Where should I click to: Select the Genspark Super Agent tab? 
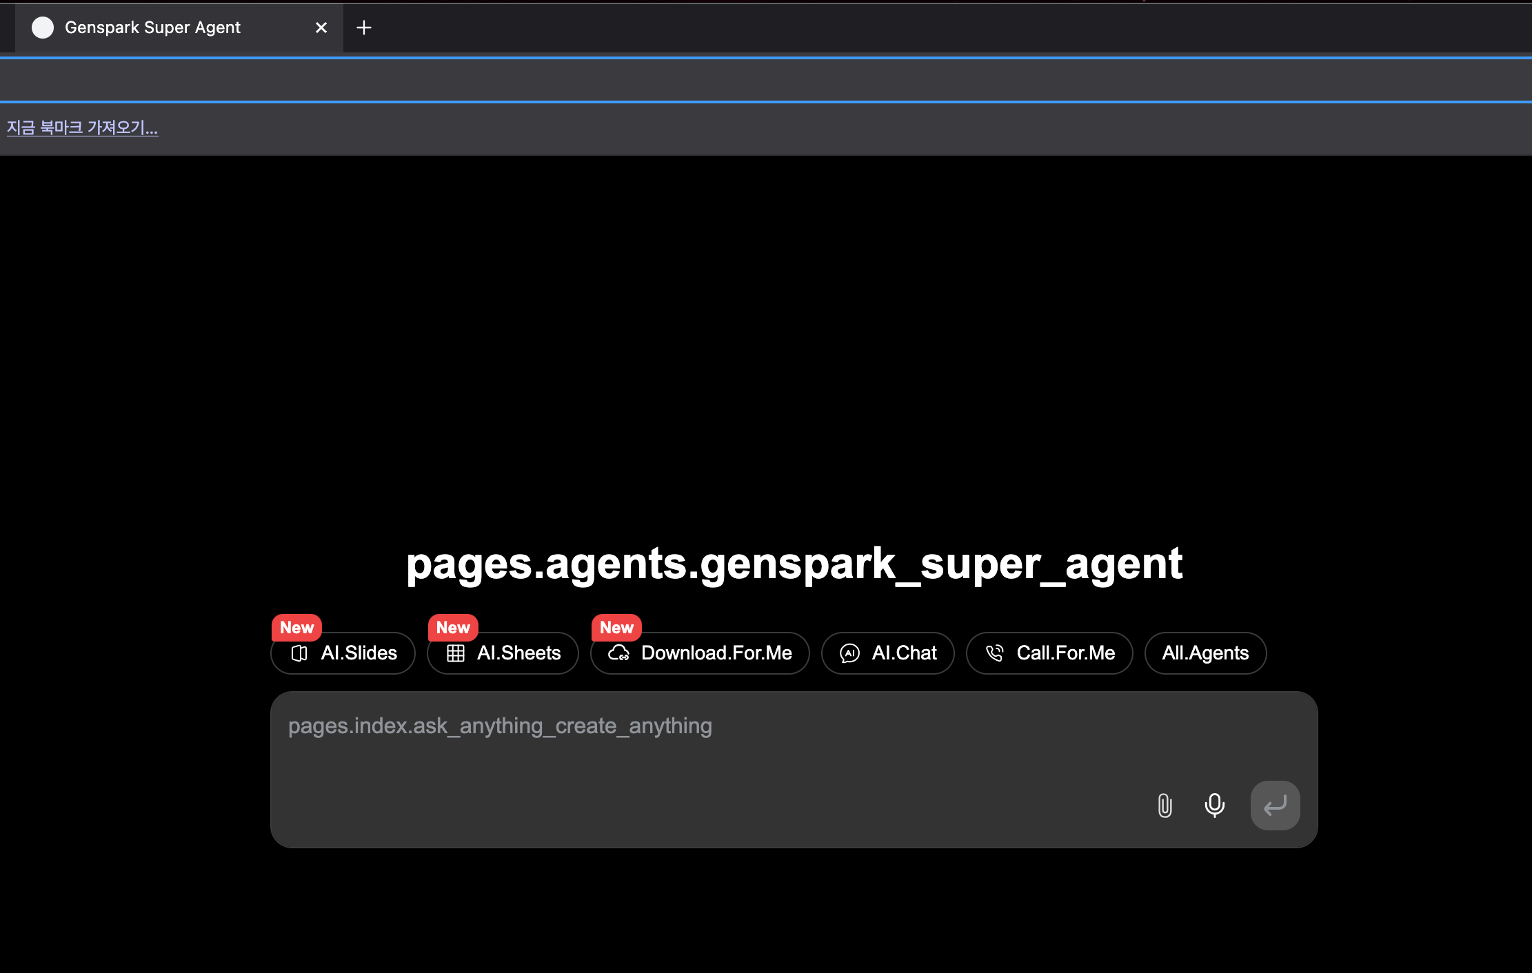point(153,28)
